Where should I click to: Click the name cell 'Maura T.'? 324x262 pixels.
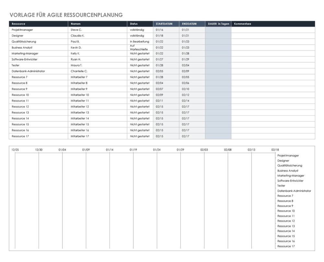click(98, 65)
